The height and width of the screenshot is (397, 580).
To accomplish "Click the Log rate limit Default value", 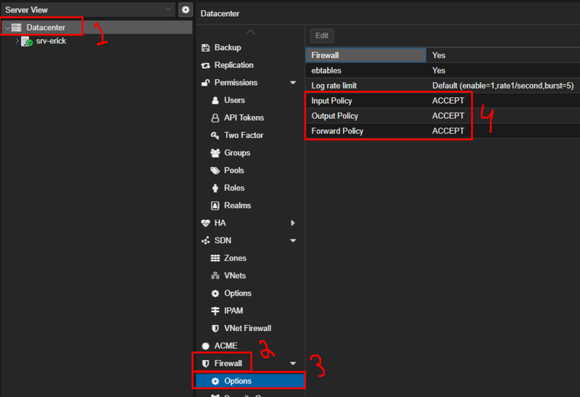I will (x=502, y=86).
